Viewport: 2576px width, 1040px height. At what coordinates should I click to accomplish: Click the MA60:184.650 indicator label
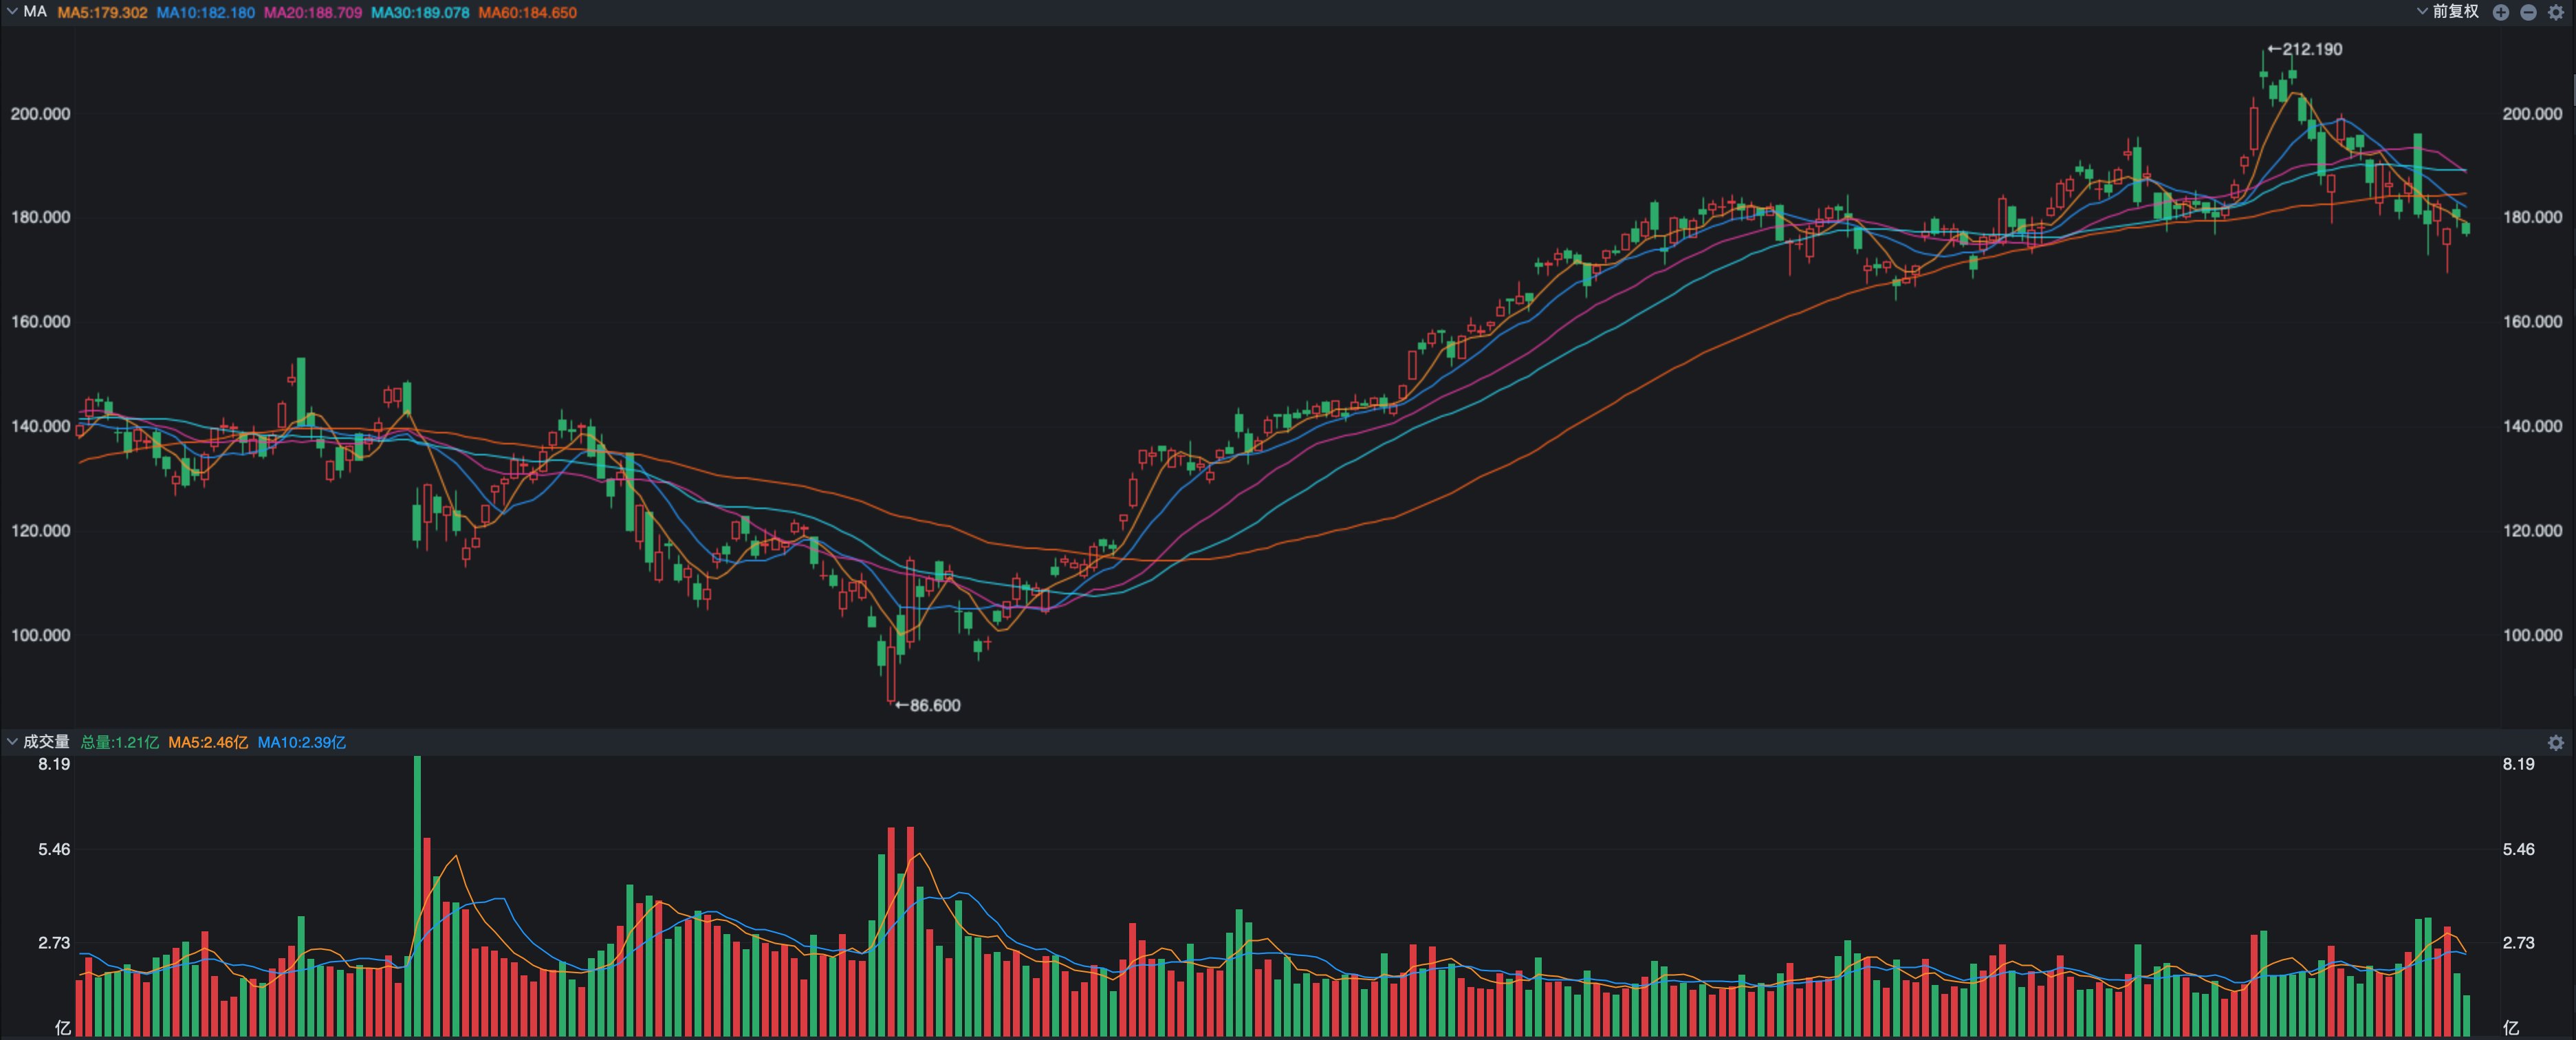pos(527,13)
